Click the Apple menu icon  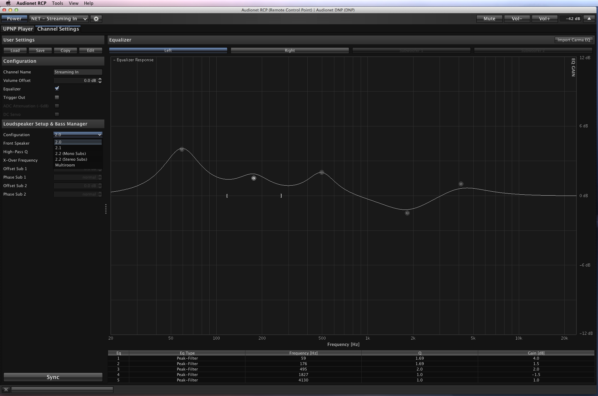8,3
